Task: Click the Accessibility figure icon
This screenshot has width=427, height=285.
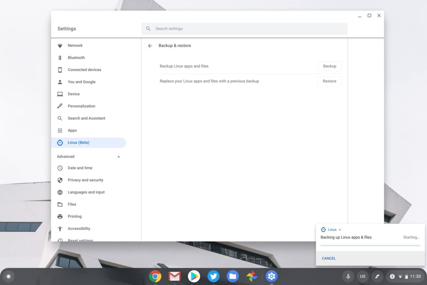Action: coord(60,229)
